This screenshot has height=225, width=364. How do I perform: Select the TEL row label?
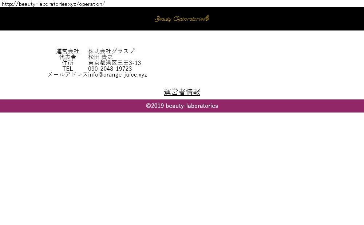(x=68, y=69)
